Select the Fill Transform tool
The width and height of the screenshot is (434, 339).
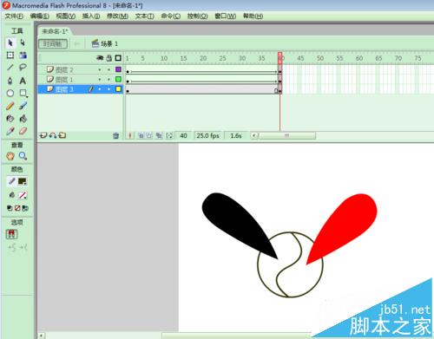(23, 55)
